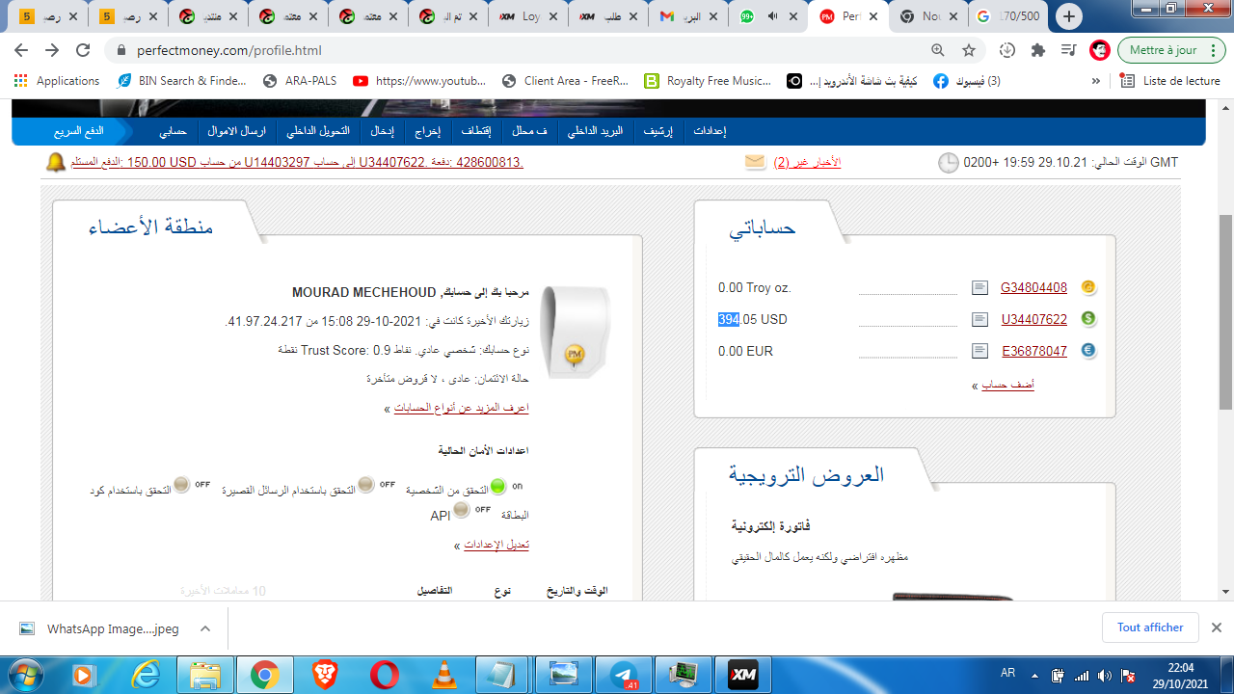
Task: Open the حسابي menu item
Action: click(173, 131)
